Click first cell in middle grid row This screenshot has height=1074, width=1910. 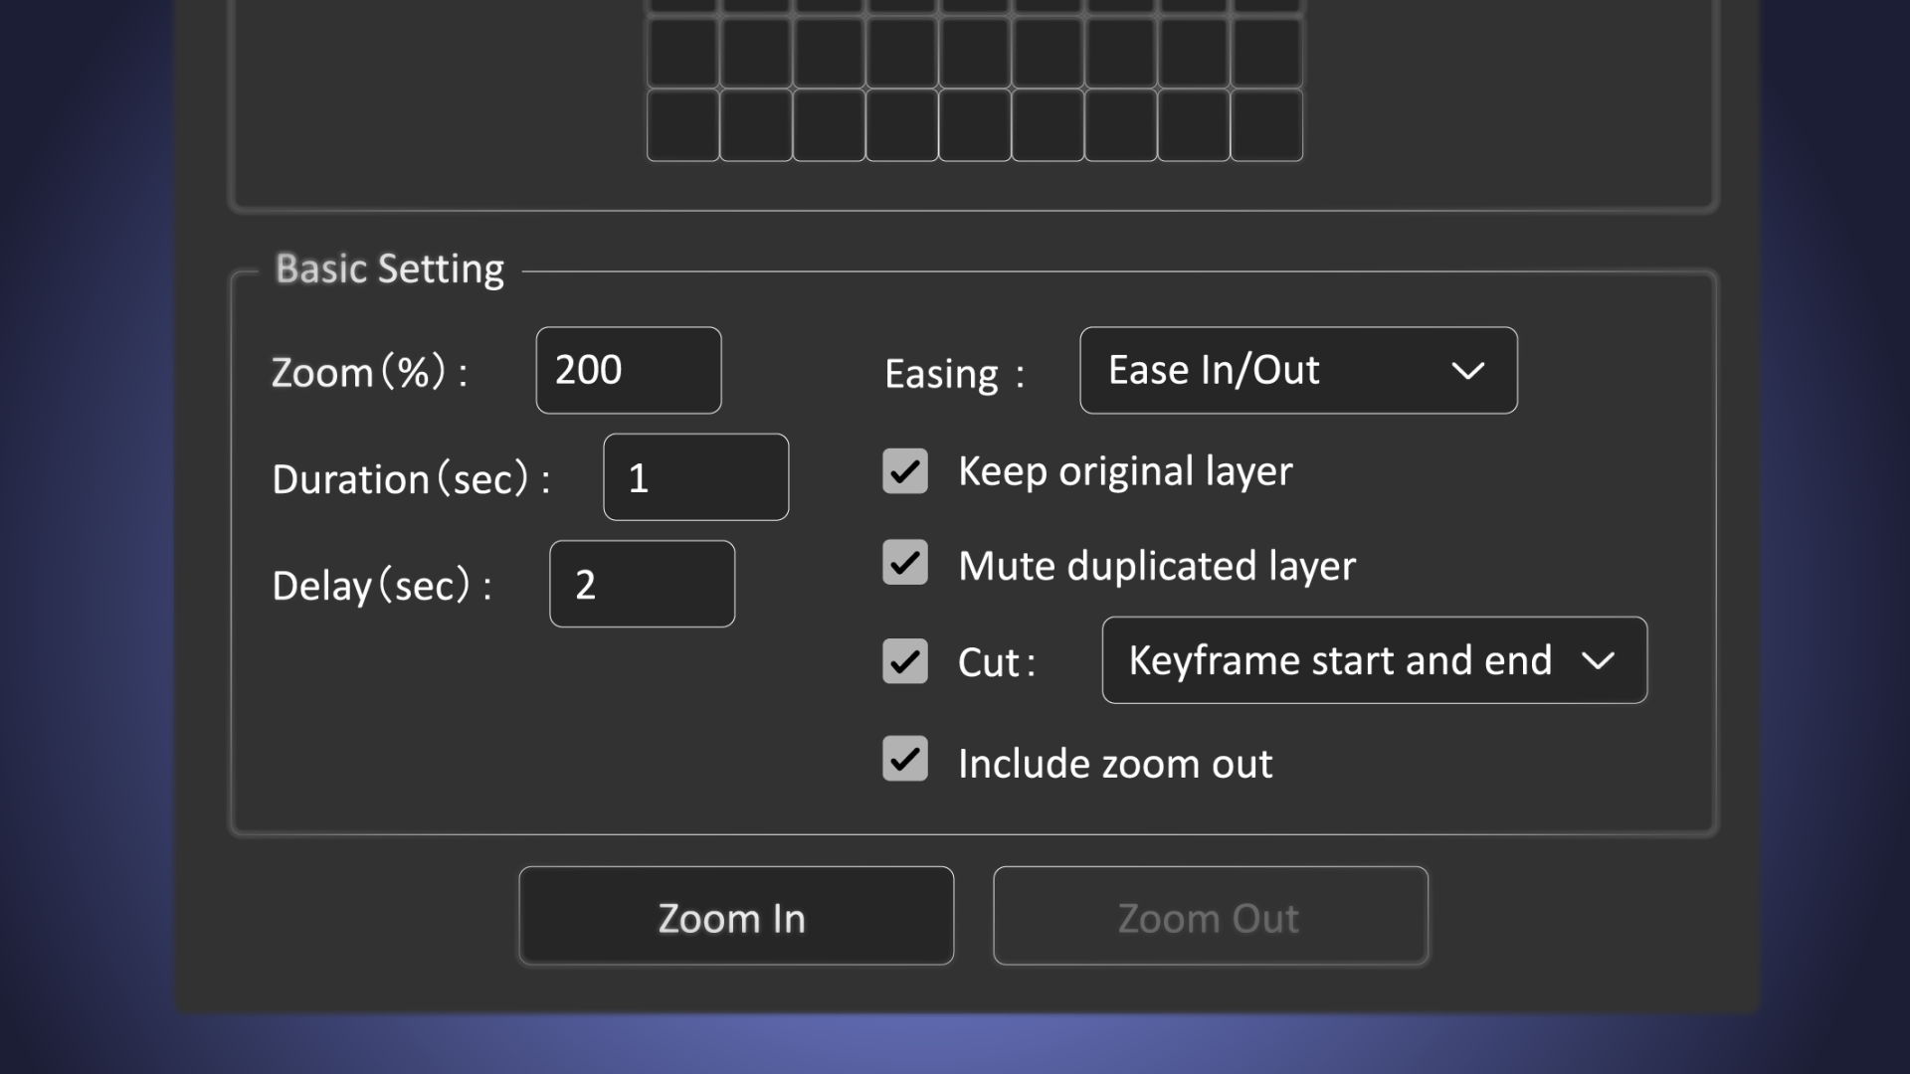coord(682,52)
